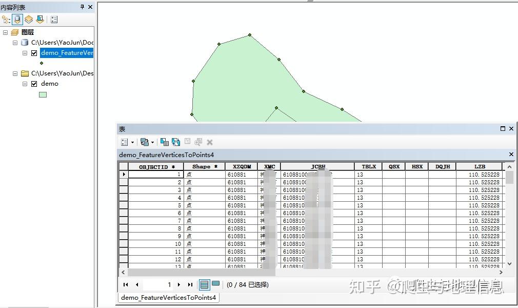Open the Table Options dropdown arrow

(x=132, y=142)
